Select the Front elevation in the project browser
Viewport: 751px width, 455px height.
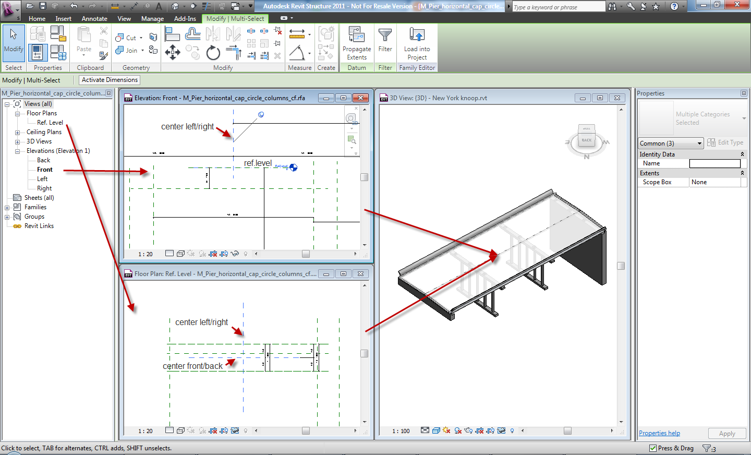pos(45,170)
